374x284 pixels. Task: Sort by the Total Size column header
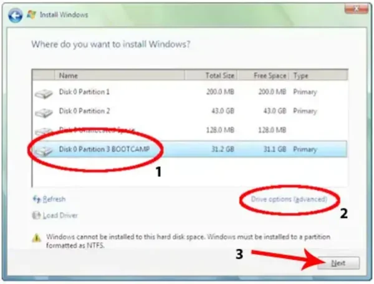(x=211, y=76)
